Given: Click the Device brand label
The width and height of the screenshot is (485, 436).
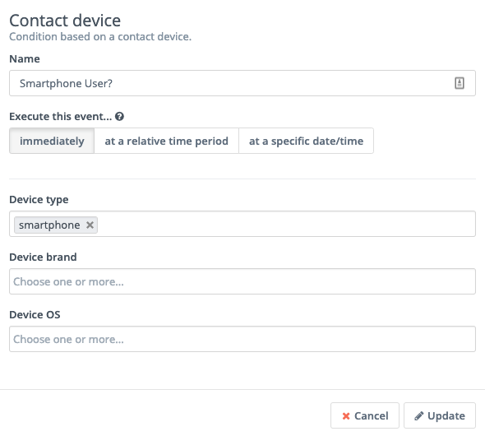Looking at the screenshot, I should coord(43,257).
